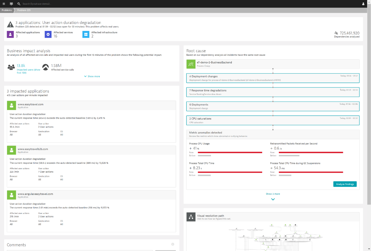Click the 1.58M affected service calls value
Viewport: 371px width, 251px height.
coord(56,66)
